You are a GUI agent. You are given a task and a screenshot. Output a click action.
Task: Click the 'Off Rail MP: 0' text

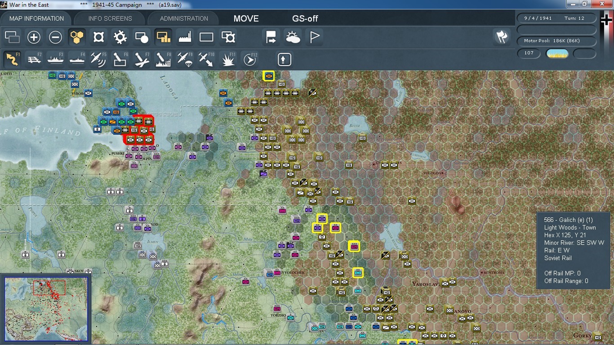coord(562,273)
